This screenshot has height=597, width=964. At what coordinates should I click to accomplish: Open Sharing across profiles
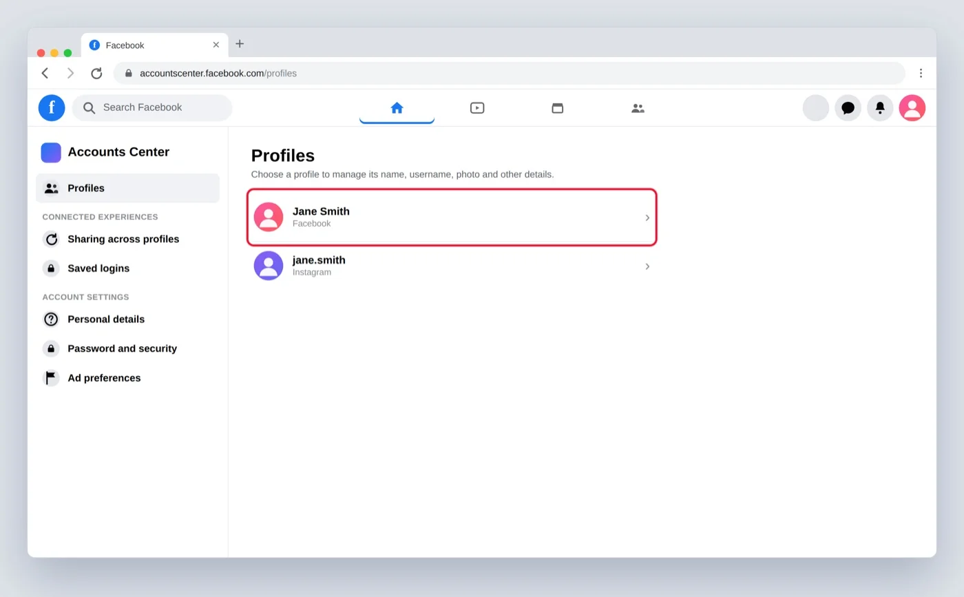127,239
